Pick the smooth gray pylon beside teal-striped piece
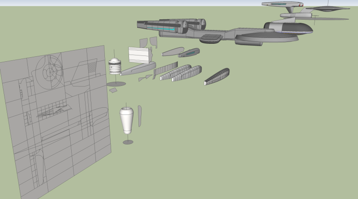The width and height of the screenshot is (358, 199). click(173, 51)
